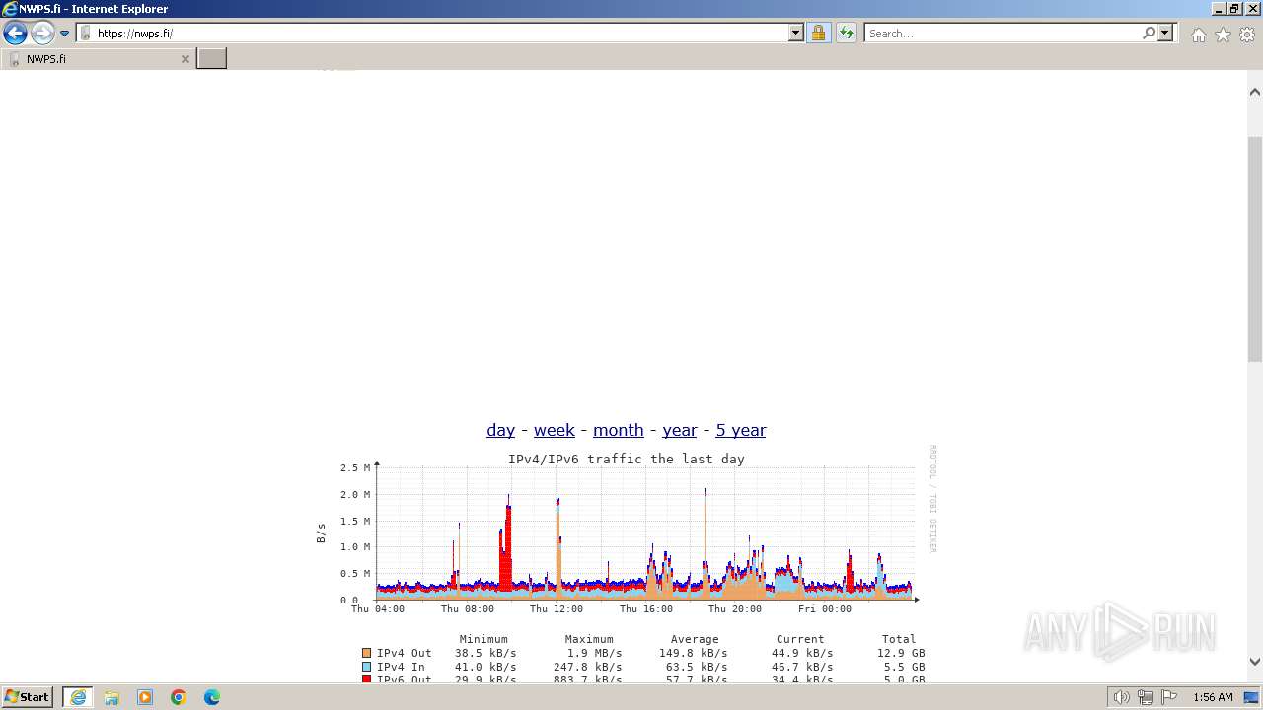Go back with the browser Back arrow
The height and width of the screenshot is (710, 1263).
(15, 34)
